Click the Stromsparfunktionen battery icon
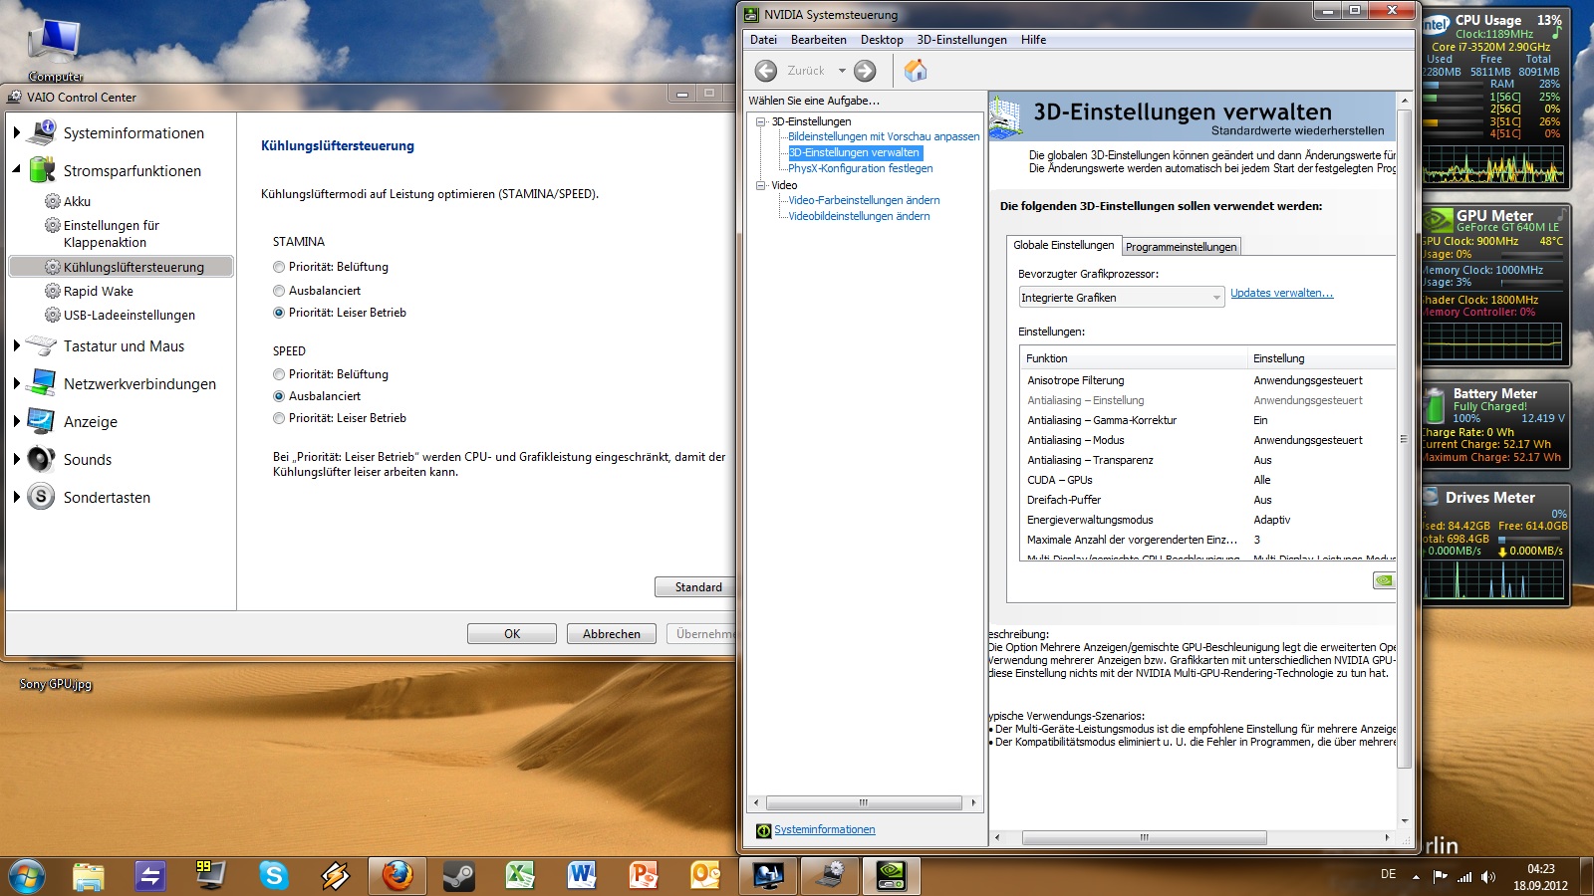 [42, 170]
